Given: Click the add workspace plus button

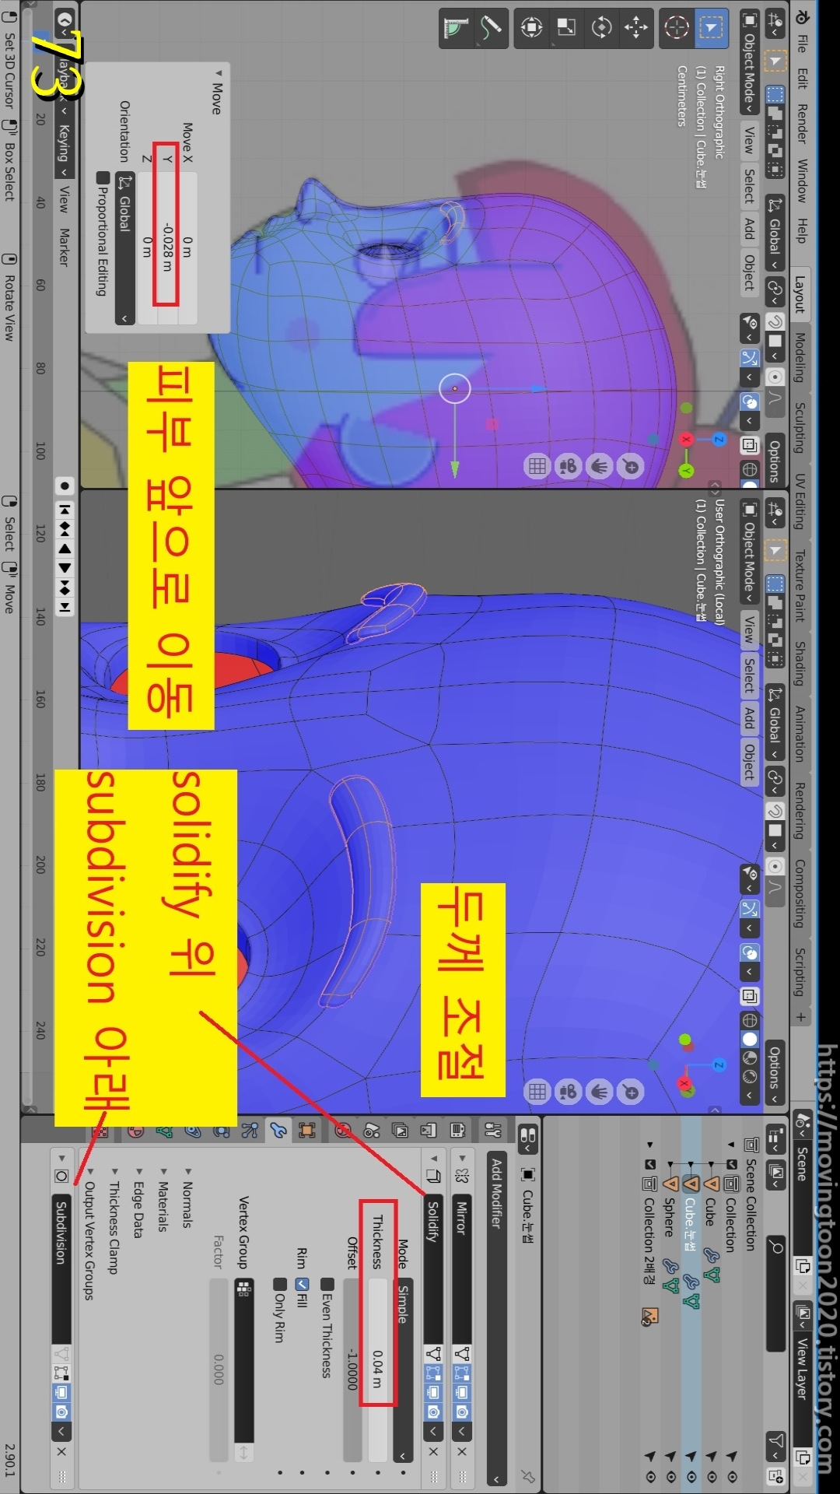Looking at the screenshot, I should (800, 1017).
